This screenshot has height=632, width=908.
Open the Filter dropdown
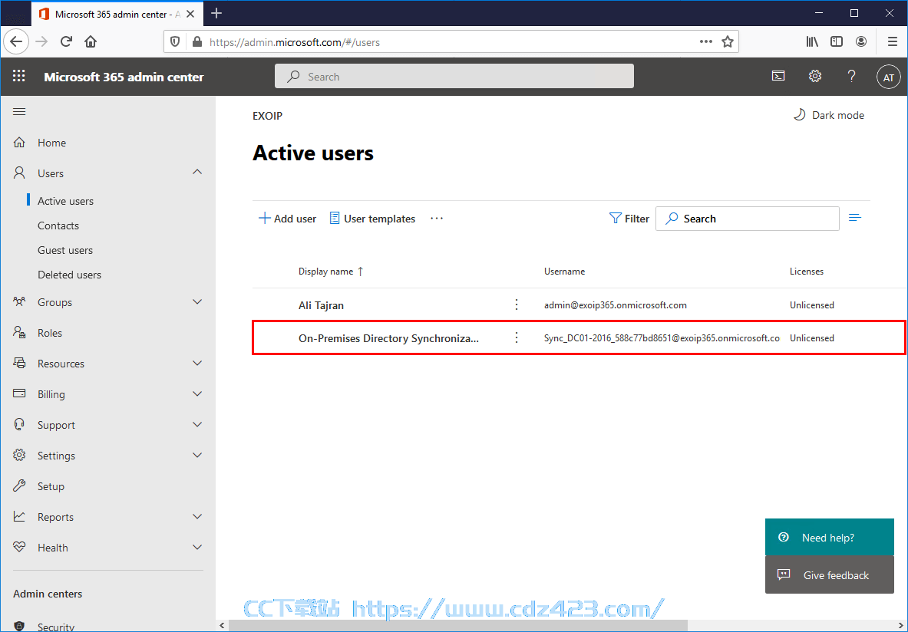pyautogui.click(x=629, y=218)
